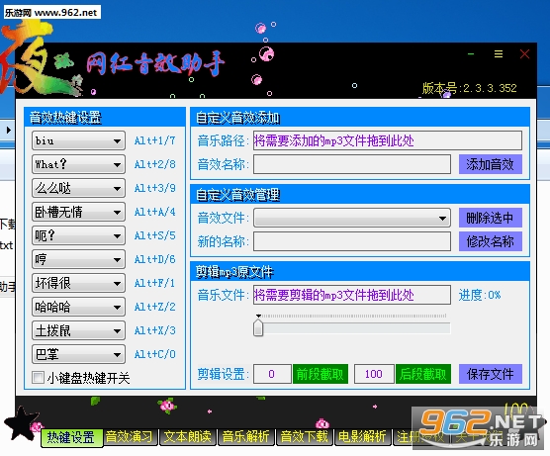Switch to the 音效演习 tab

[x=129, y=437]
